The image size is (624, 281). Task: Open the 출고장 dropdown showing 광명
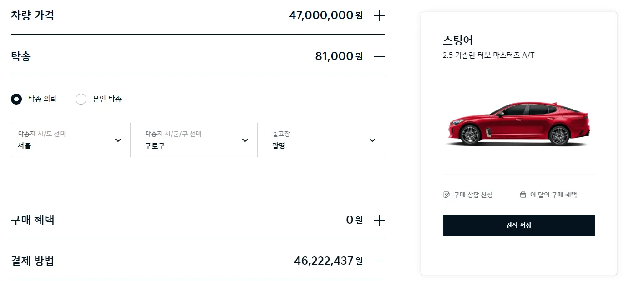[325, 140]
